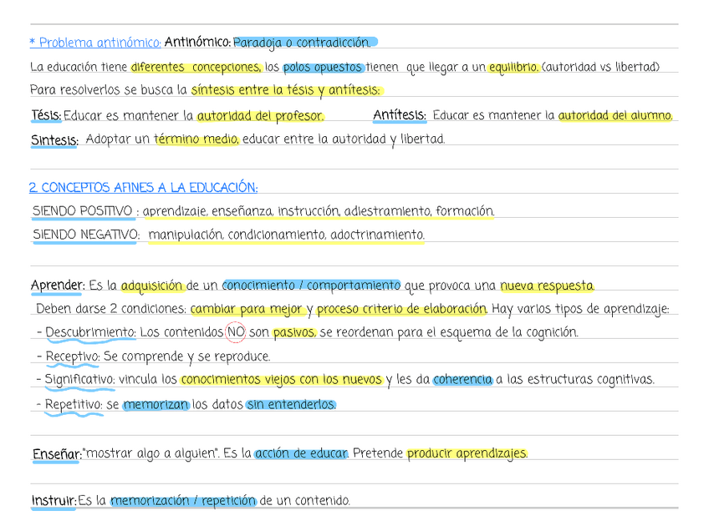Screen dimensions: 709x531
Task: Click the underlined label "Síntesis:"
Action: [54, 140]
